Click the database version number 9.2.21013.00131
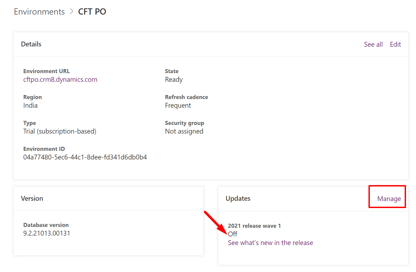416x272 pixels. tap(47, 233)
